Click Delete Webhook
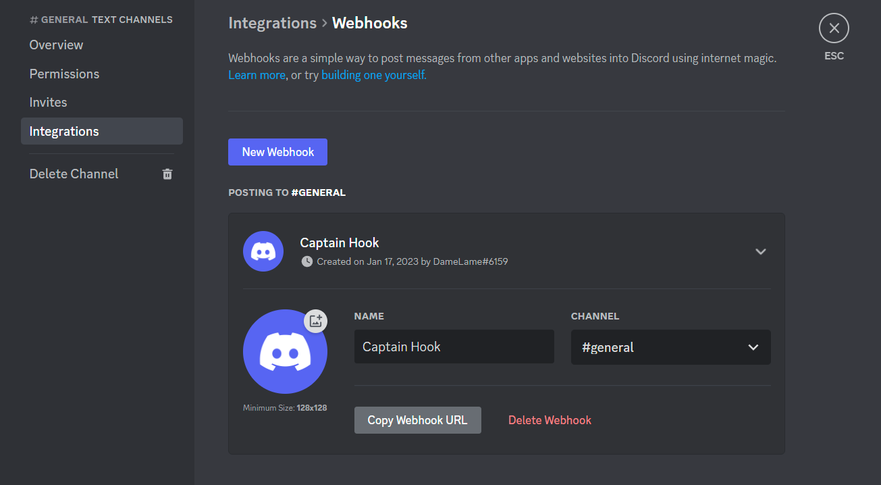The height and width of the screenshot is (485, 881). (x=550, y=420)
